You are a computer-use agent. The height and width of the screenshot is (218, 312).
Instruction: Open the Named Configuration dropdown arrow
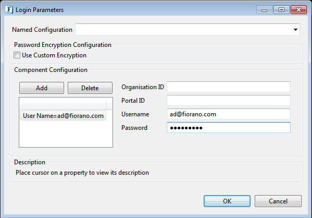pos(295,30)
